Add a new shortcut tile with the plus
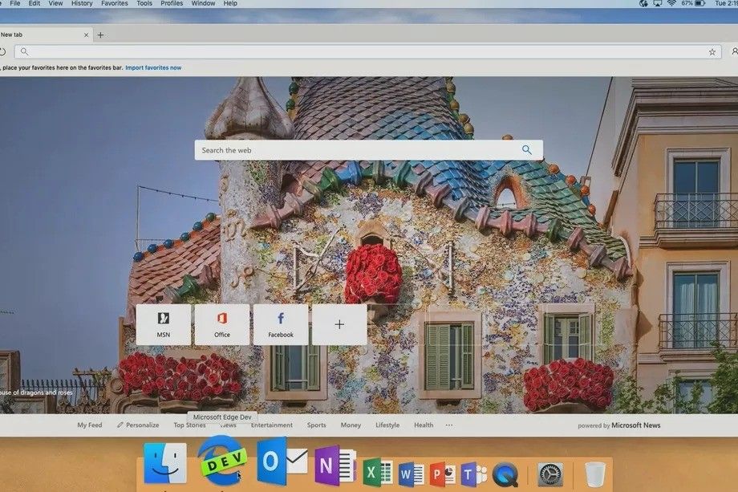Image resolution: width=738 pixels, height=492 pixels. 339,323
